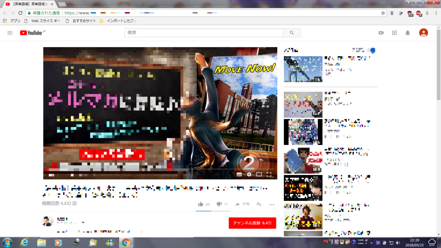The width and height of the screenshot is (441, 248).
Task: Open the three-dot more actions menu
Action: pyautogui.click(x=272, y=205)
